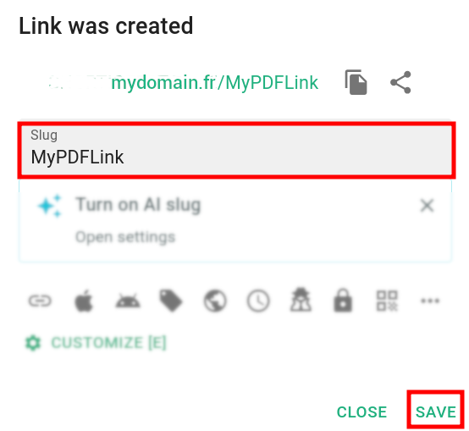Viewport: 469px width, 431px height.
Task: Click the CUSTOMIZE [E] button
Action: point(96,343)
